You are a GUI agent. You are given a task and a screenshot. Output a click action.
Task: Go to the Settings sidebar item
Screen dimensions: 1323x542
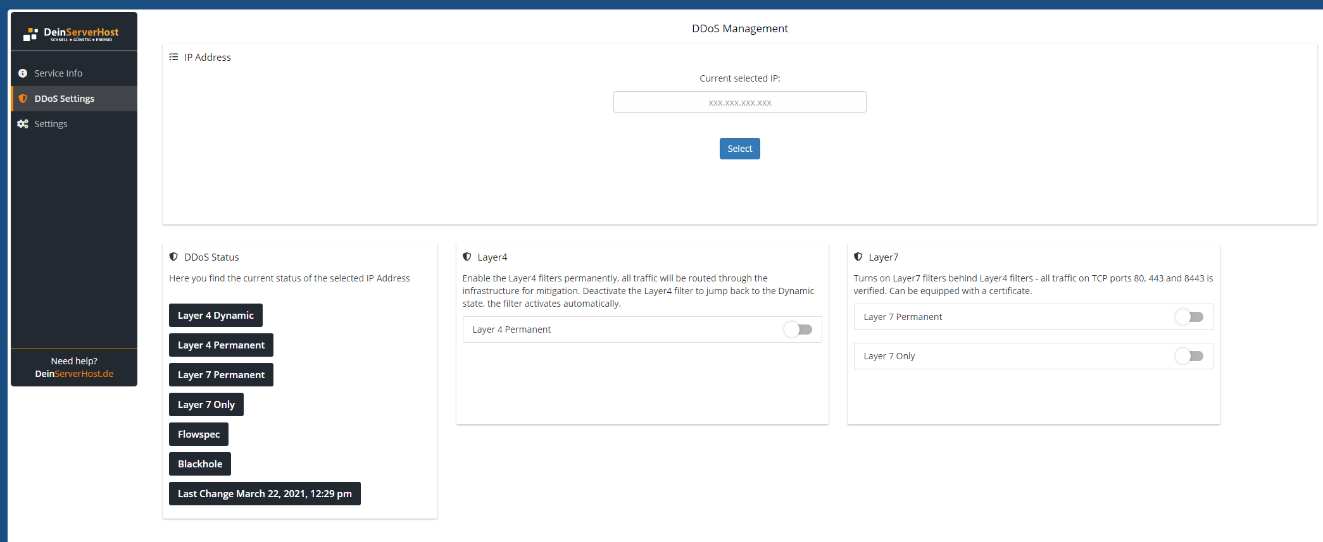coord(51,124)
